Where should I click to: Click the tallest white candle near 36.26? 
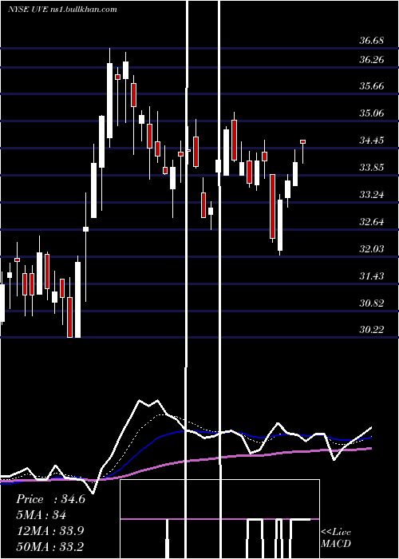pyautogui.click(x=110, y=101)
